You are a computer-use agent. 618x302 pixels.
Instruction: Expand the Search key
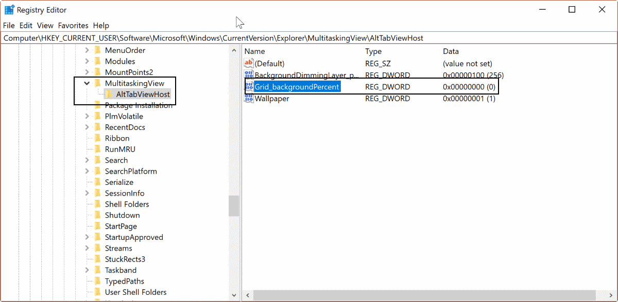(87, 160)
